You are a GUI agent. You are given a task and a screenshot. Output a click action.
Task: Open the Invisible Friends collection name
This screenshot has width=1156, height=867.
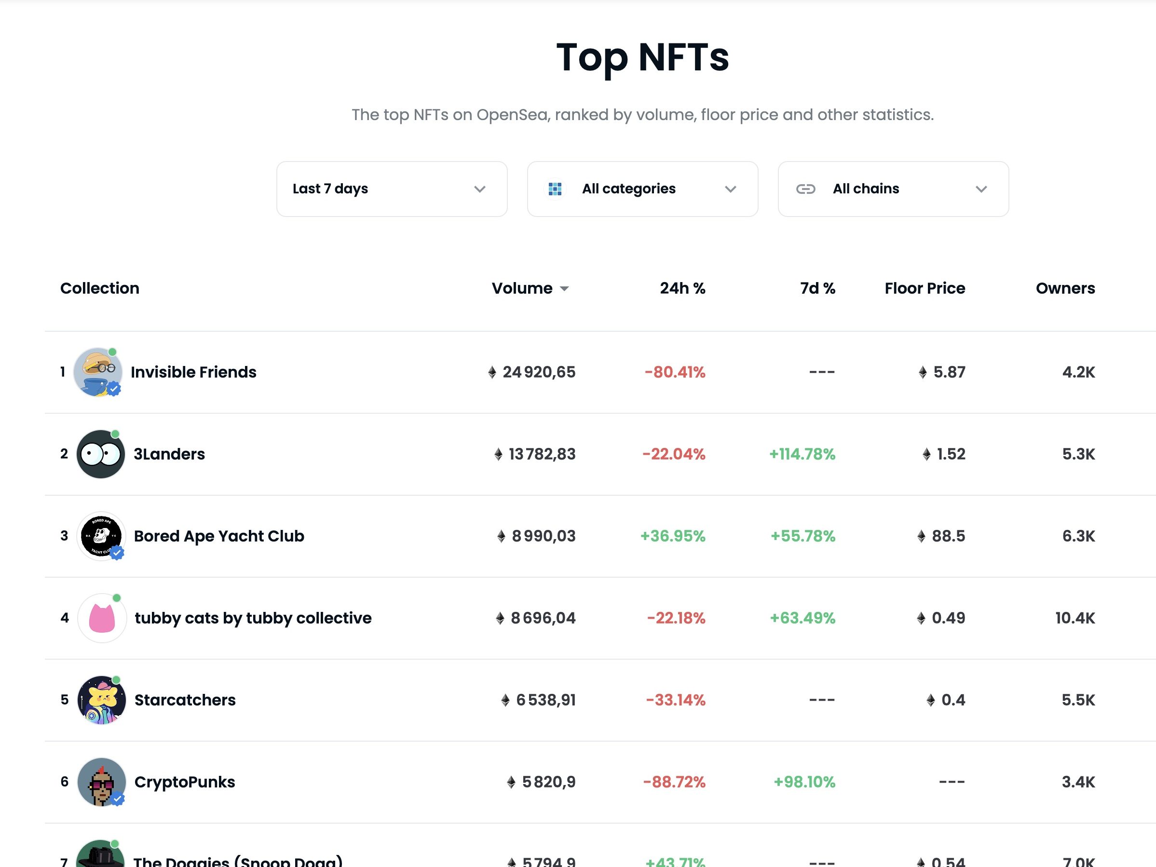[x=193, y=372]
